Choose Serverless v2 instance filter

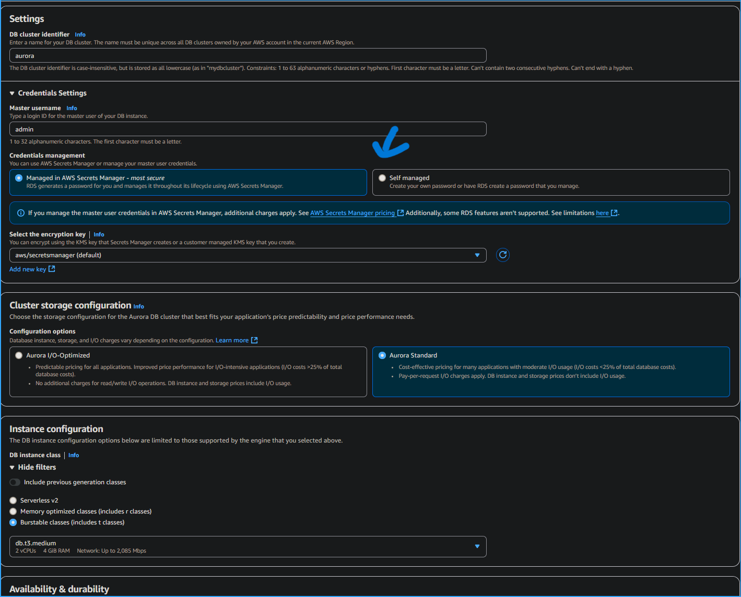coord(13,500)
